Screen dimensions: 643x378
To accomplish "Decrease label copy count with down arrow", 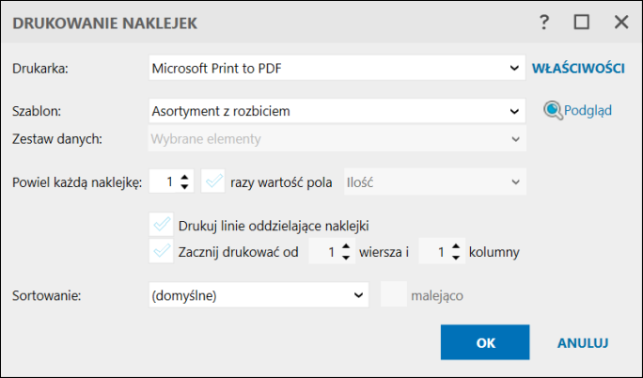I will click(x=184, y=187).
